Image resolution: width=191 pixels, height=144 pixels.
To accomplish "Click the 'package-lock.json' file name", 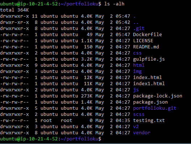I will [x=158, y=96].
